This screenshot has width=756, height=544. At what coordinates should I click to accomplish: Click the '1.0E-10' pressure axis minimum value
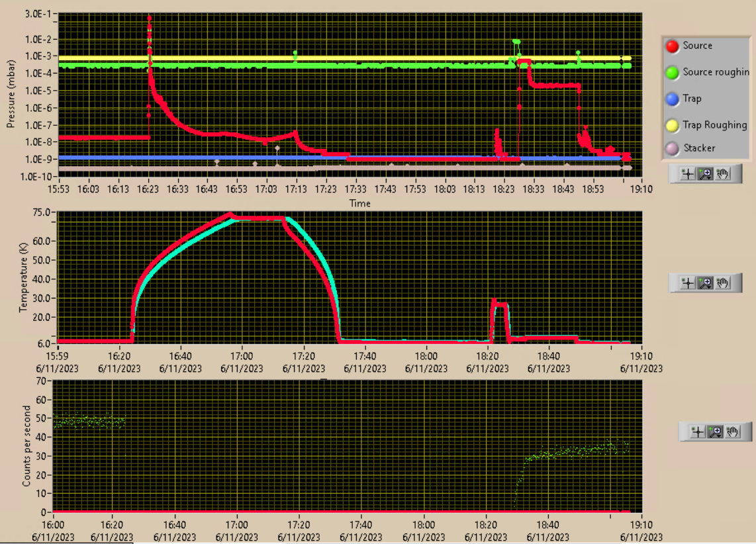click(x=36, y=177)
